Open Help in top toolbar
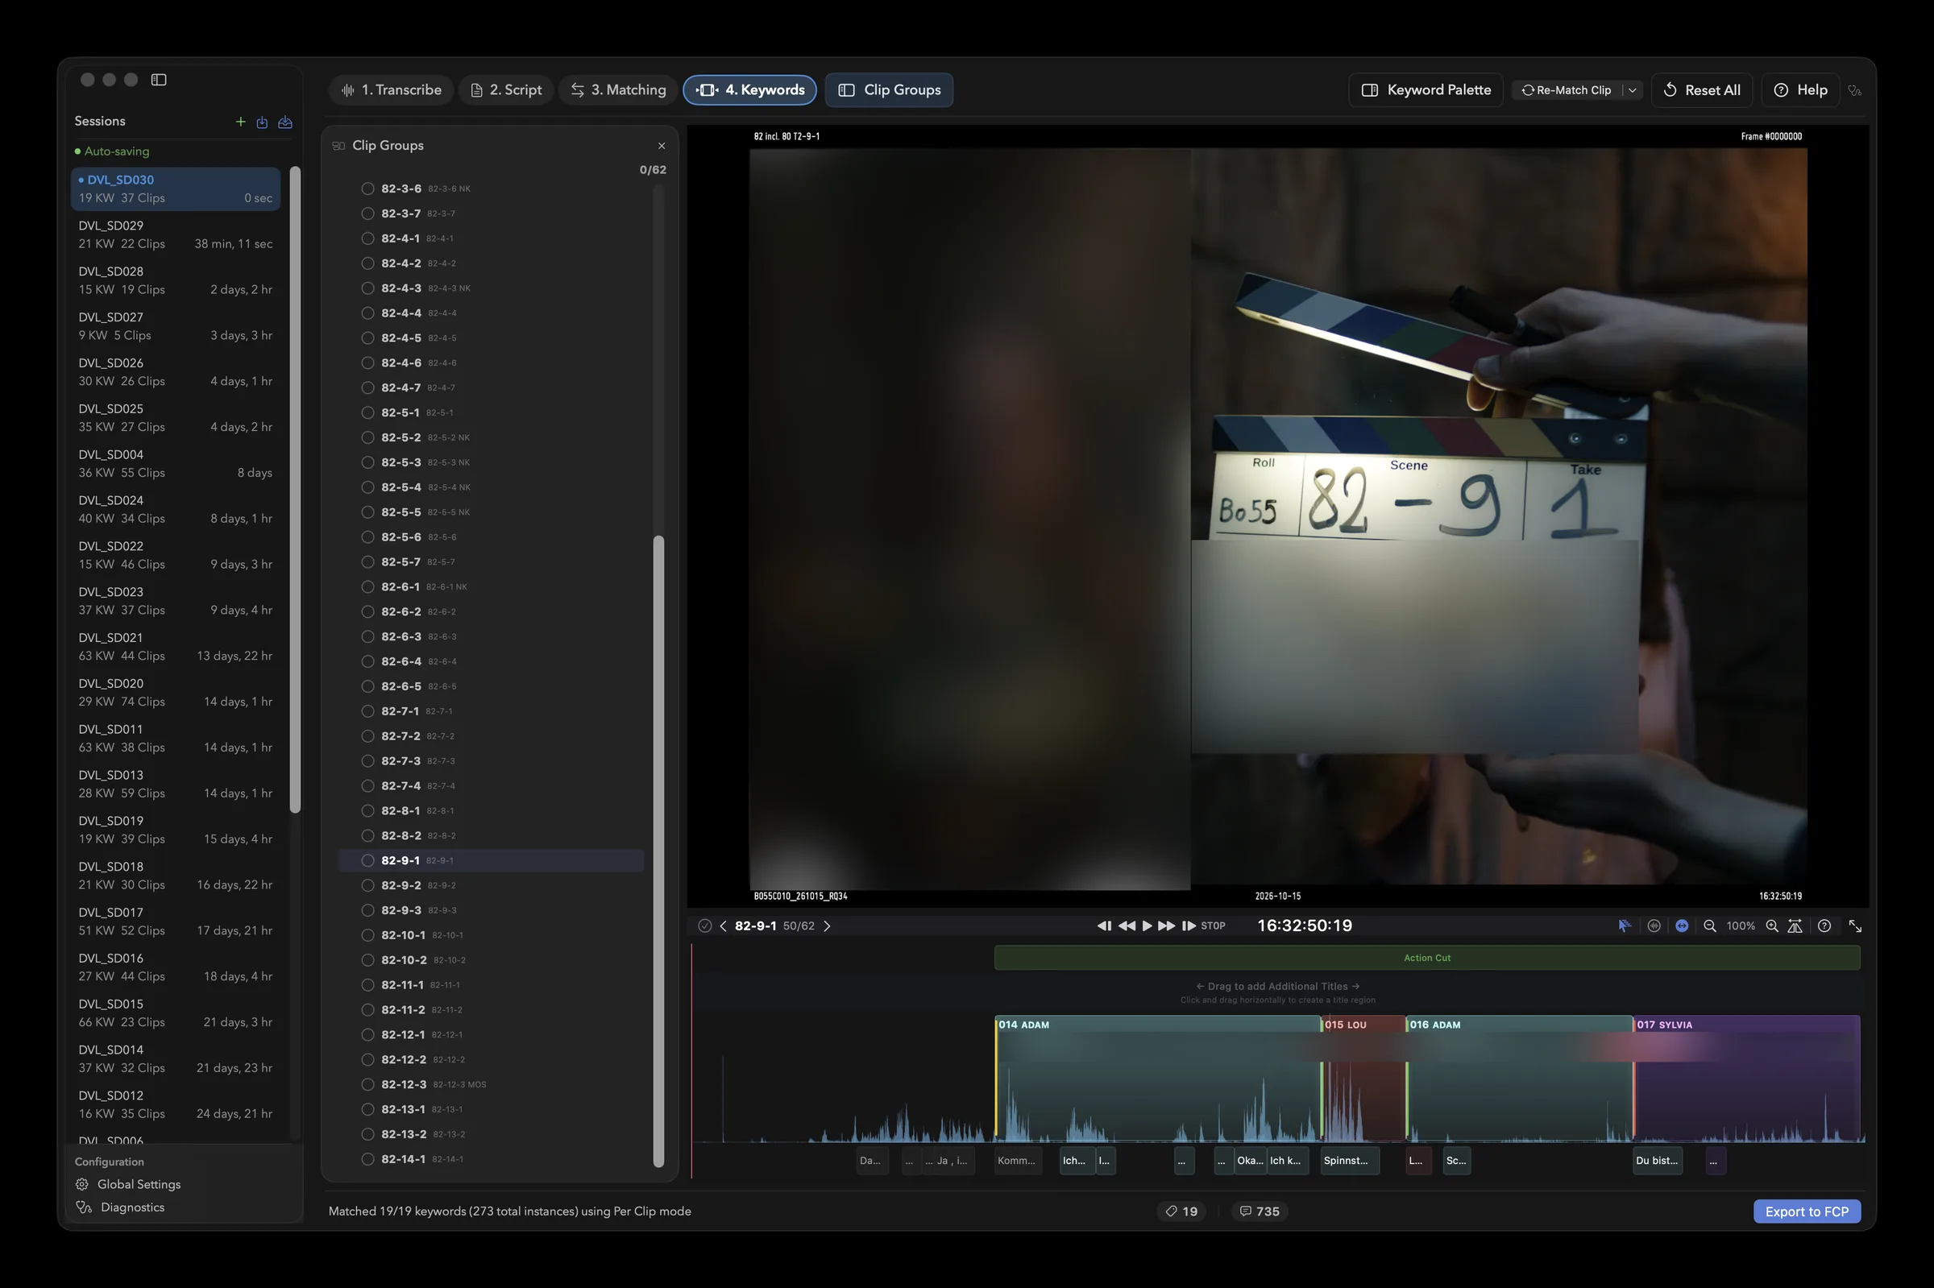1934x1288 pixels. (1800, 90)
